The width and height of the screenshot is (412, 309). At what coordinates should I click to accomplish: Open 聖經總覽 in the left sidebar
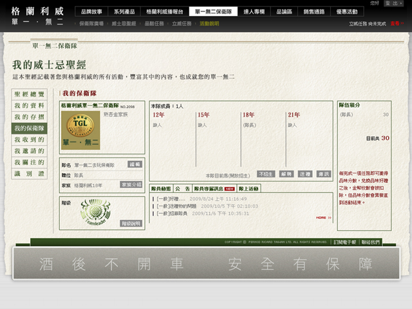(x=29, y=95)
